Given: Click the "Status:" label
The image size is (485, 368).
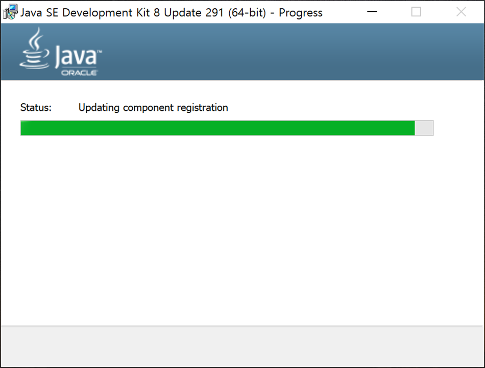Looking at the screenshot, I should pos(36,107).
